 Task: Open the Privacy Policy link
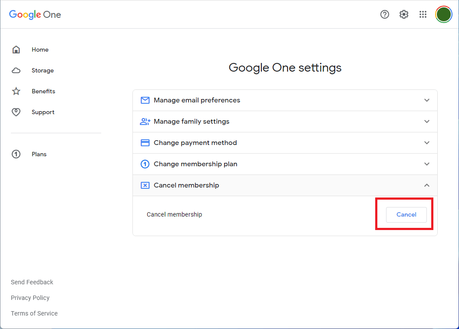pos(30,297)
